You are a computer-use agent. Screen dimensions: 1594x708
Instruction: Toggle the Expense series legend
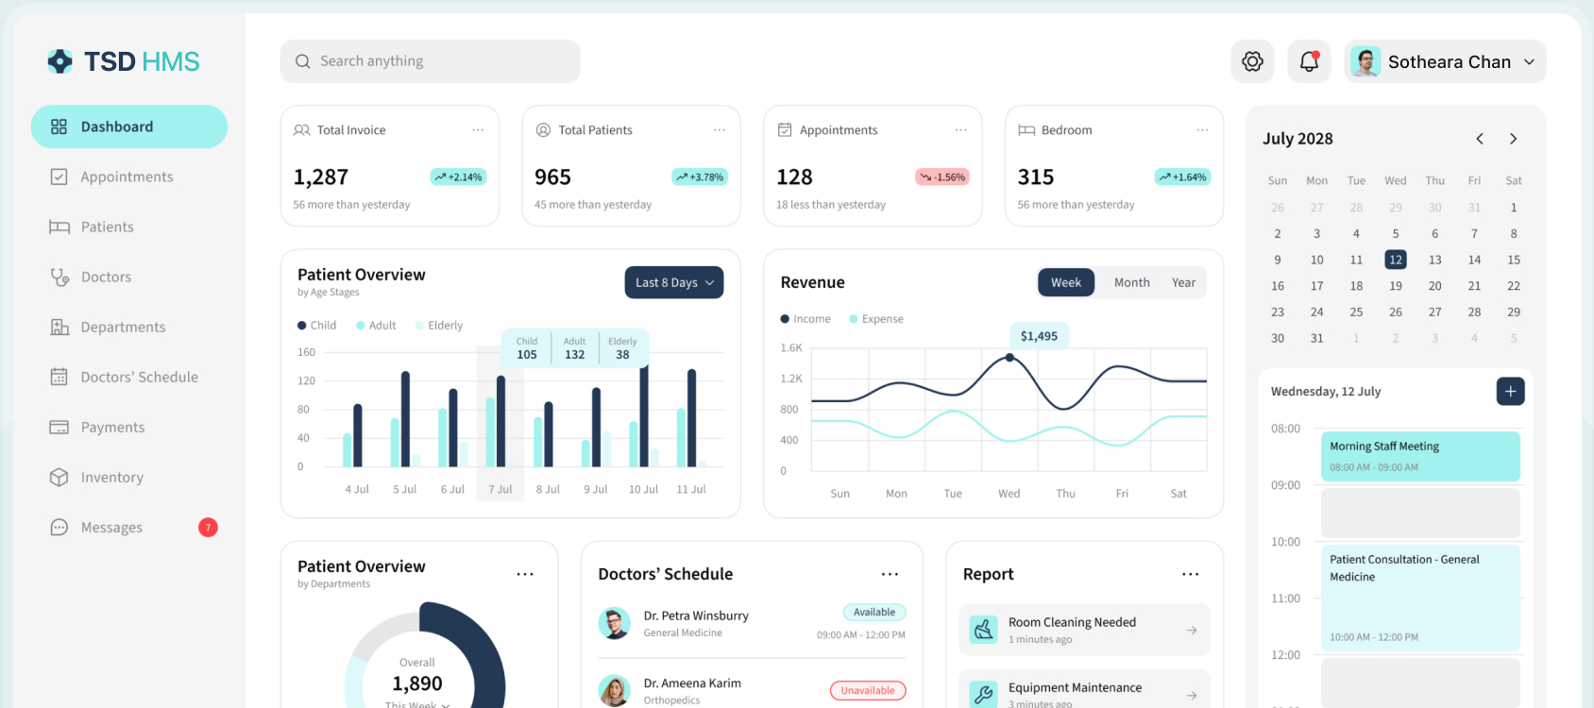click(876, 319)
